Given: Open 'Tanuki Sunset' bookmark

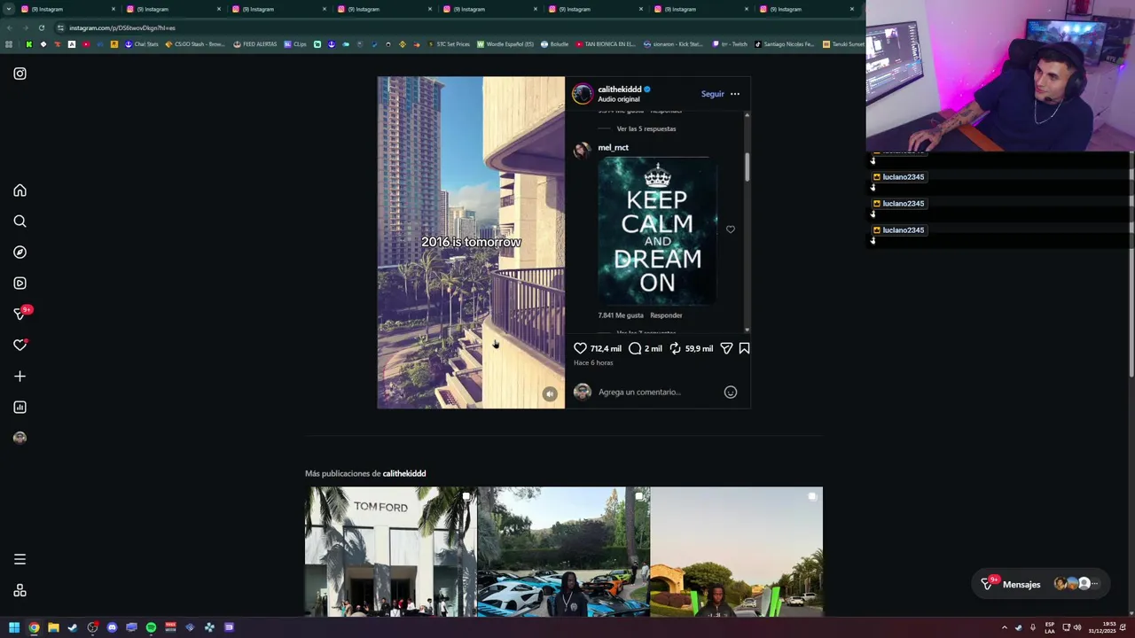Looking at the screenshot, I should [843, 44].
